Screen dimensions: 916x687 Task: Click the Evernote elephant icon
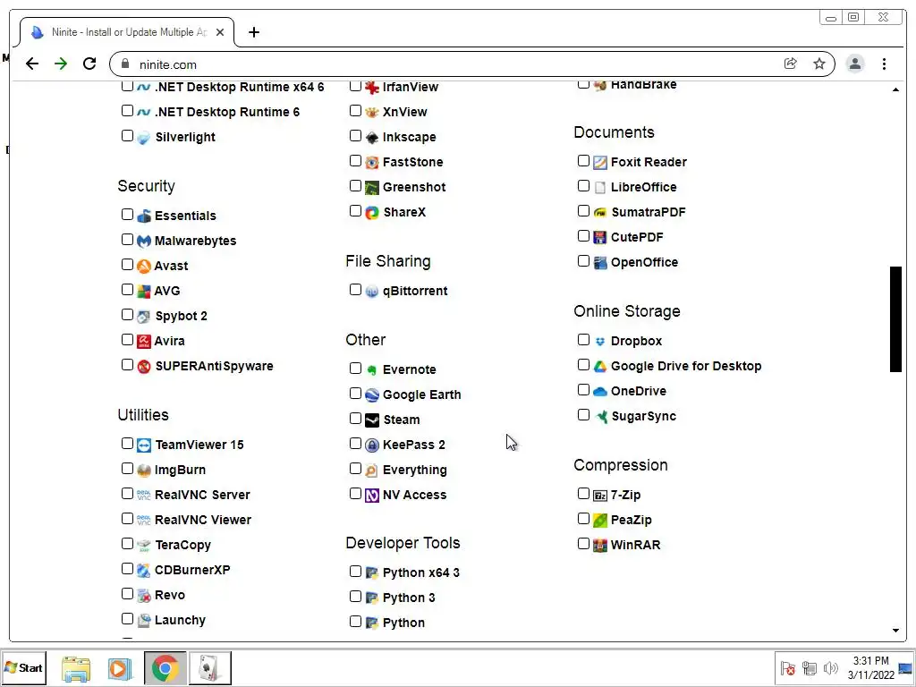(372, 369)
